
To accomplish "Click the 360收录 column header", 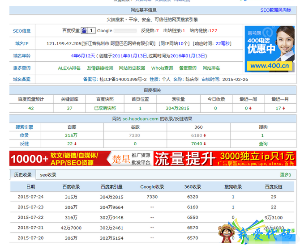I will (x=193, y=187).
